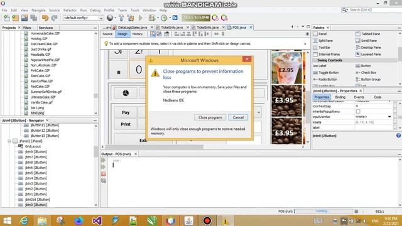Click the Tabbed Pane palette item
Viewport: 402px width, 226px height.
click(x=367, y=34)
